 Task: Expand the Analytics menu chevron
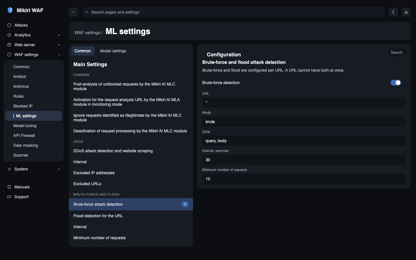pos(59,35)
